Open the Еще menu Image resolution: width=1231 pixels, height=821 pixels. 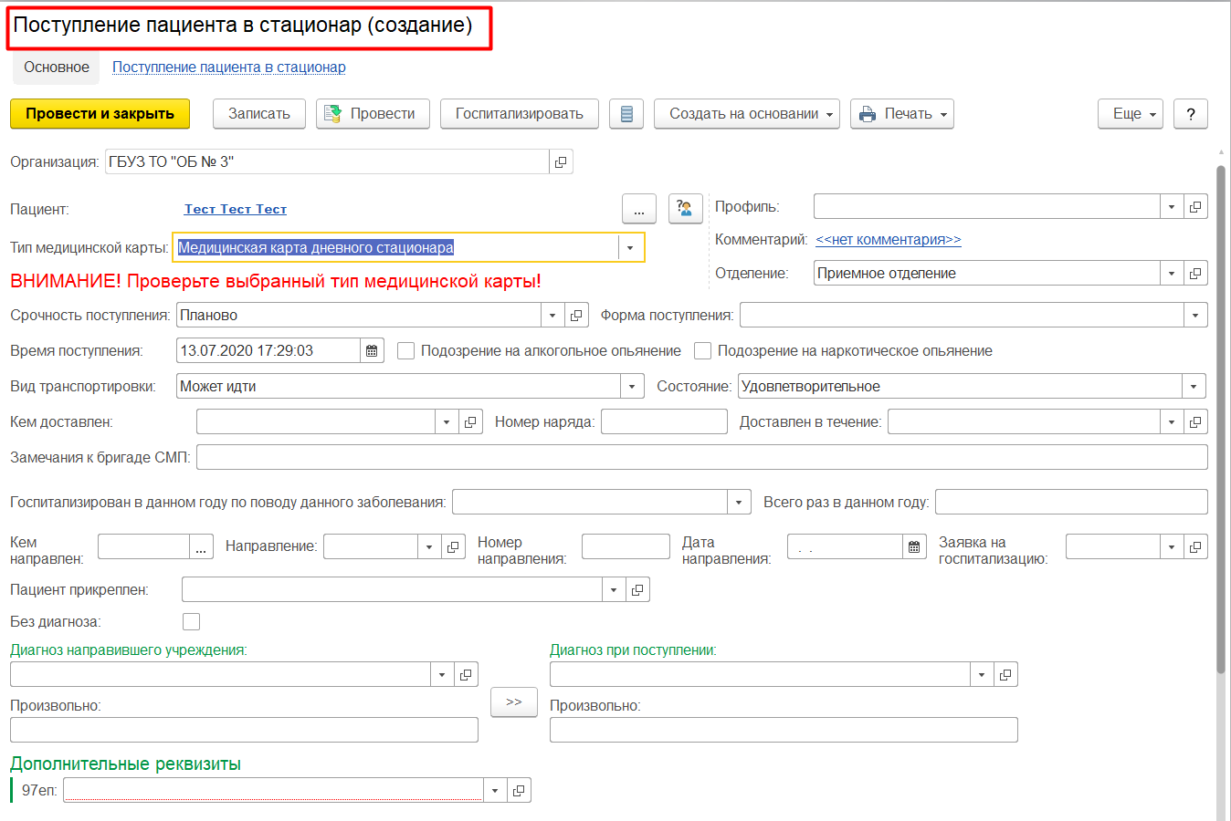click(1130, 114)
